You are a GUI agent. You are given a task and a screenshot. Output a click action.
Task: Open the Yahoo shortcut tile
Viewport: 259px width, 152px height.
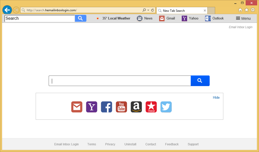[x=92, y=107]
